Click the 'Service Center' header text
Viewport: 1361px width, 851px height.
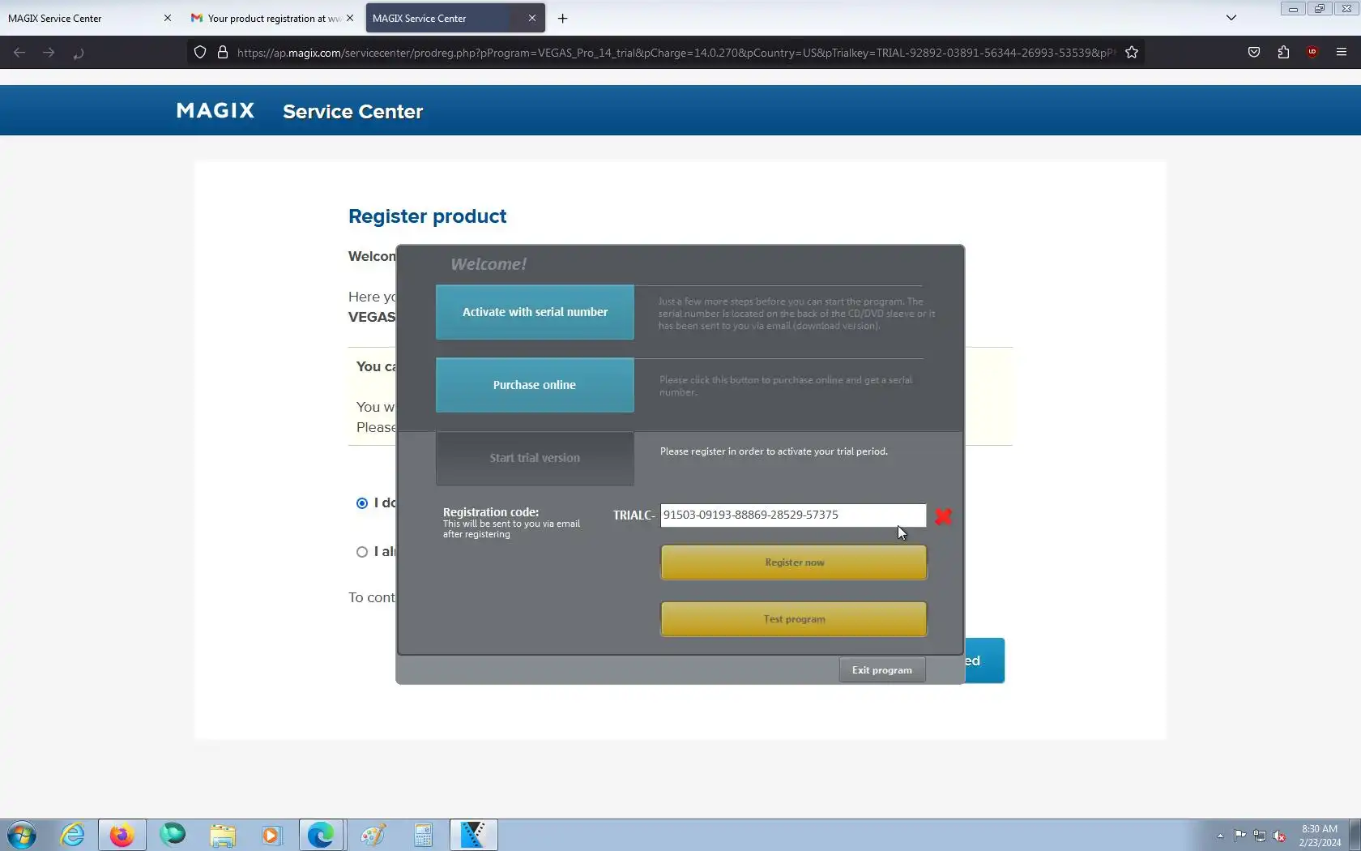(352, 112)
